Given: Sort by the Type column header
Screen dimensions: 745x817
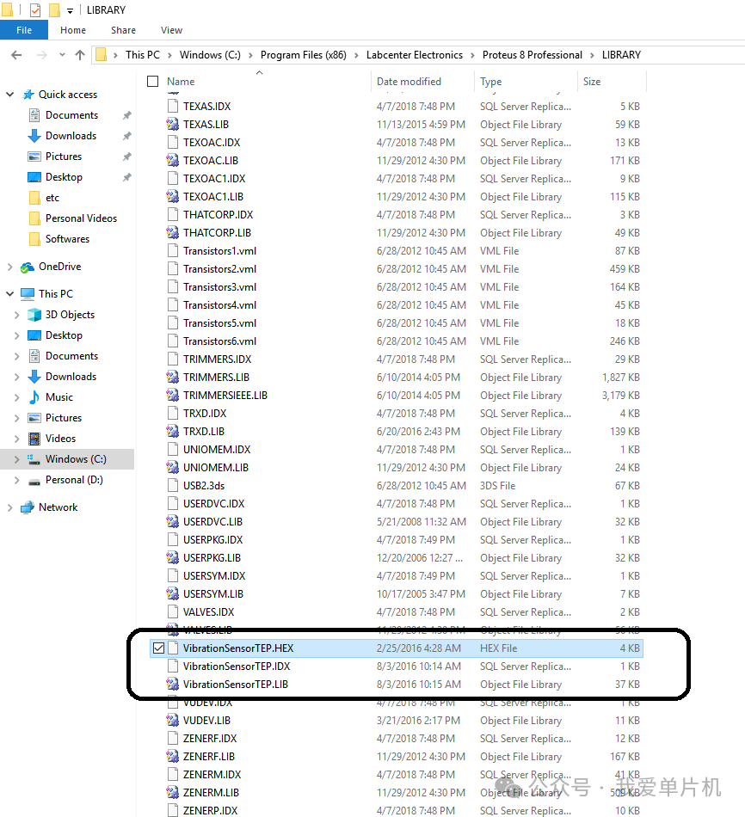Looking at the screenshot, I should pyautogui.click(x=490, y=82).
